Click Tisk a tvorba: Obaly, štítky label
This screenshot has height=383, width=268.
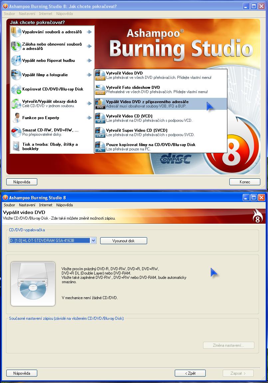click(50, 146)
